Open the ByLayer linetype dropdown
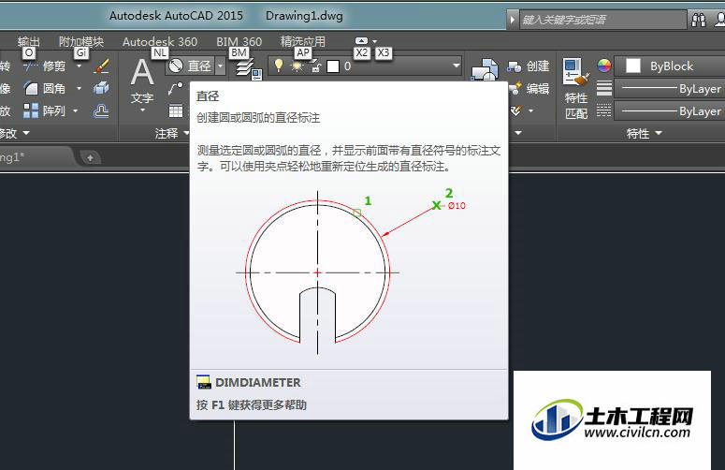 click(x=670, y=111)
